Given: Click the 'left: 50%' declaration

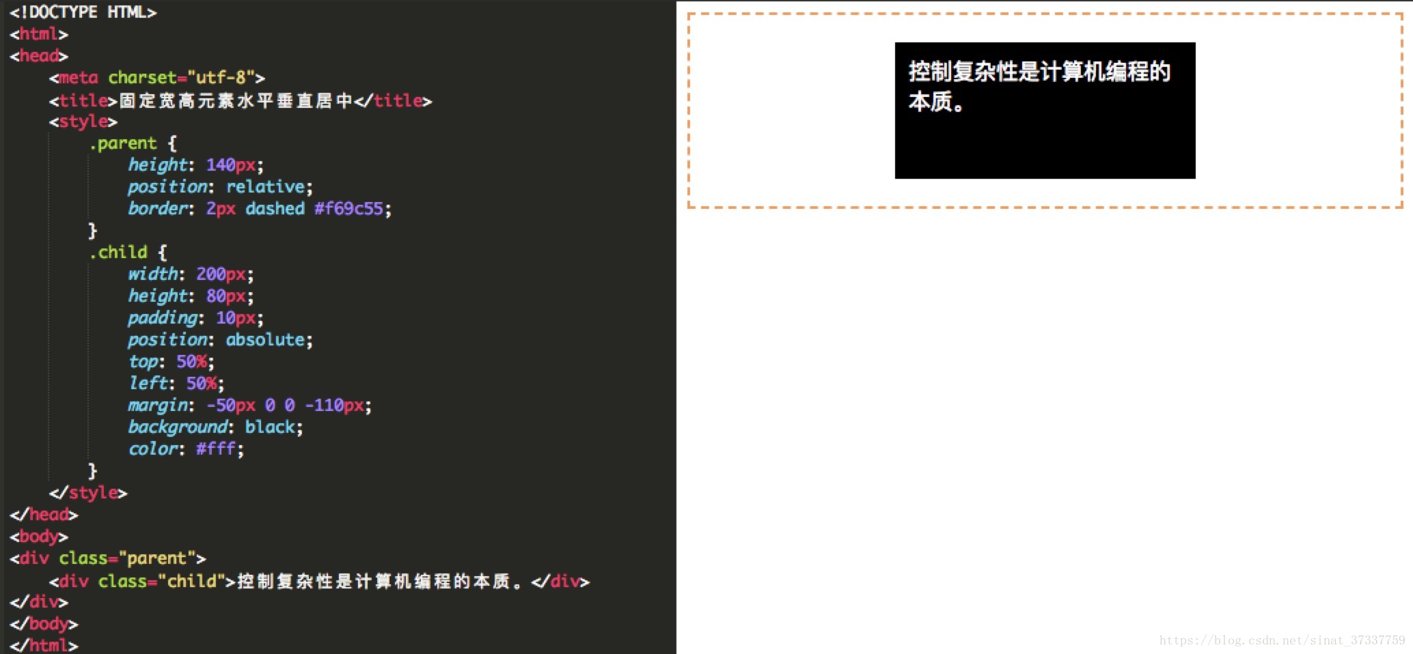Looking at the screenshot, I should [176, 384].
